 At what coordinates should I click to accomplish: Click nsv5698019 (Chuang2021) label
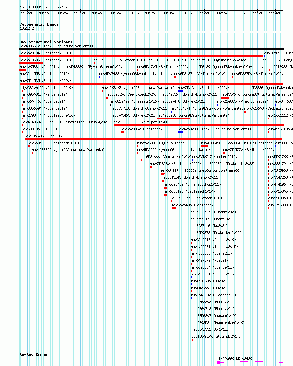coord(88,122)
